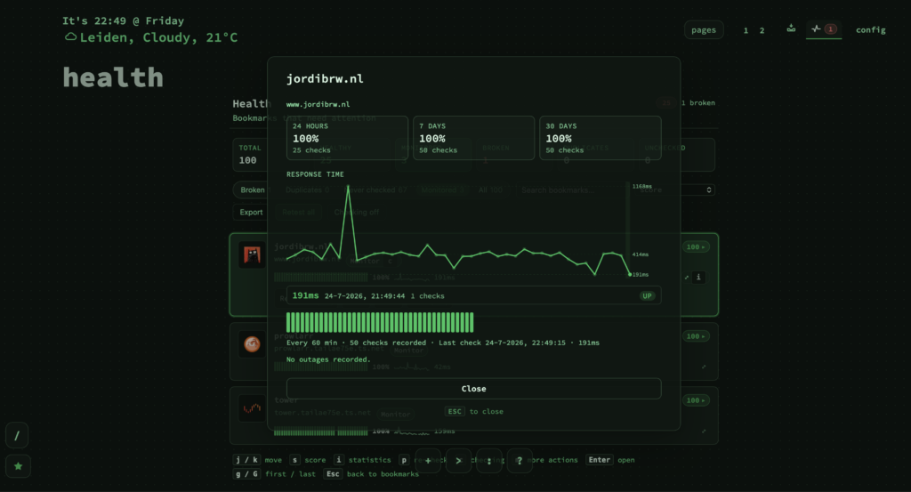
Task: Toggle Monitor on the jordibrw.nl bookmark
Action: click(365, 261)
